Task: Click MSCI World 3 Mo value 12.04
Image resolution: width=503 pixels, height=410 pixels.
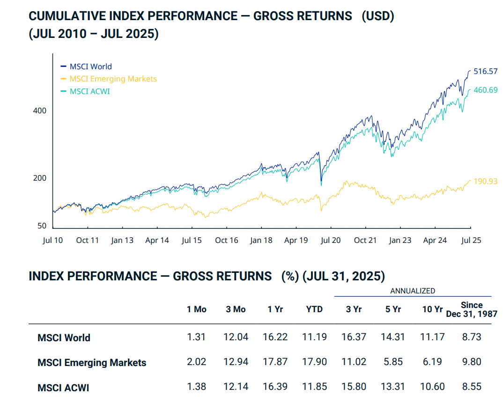Action: click(236, 337)
